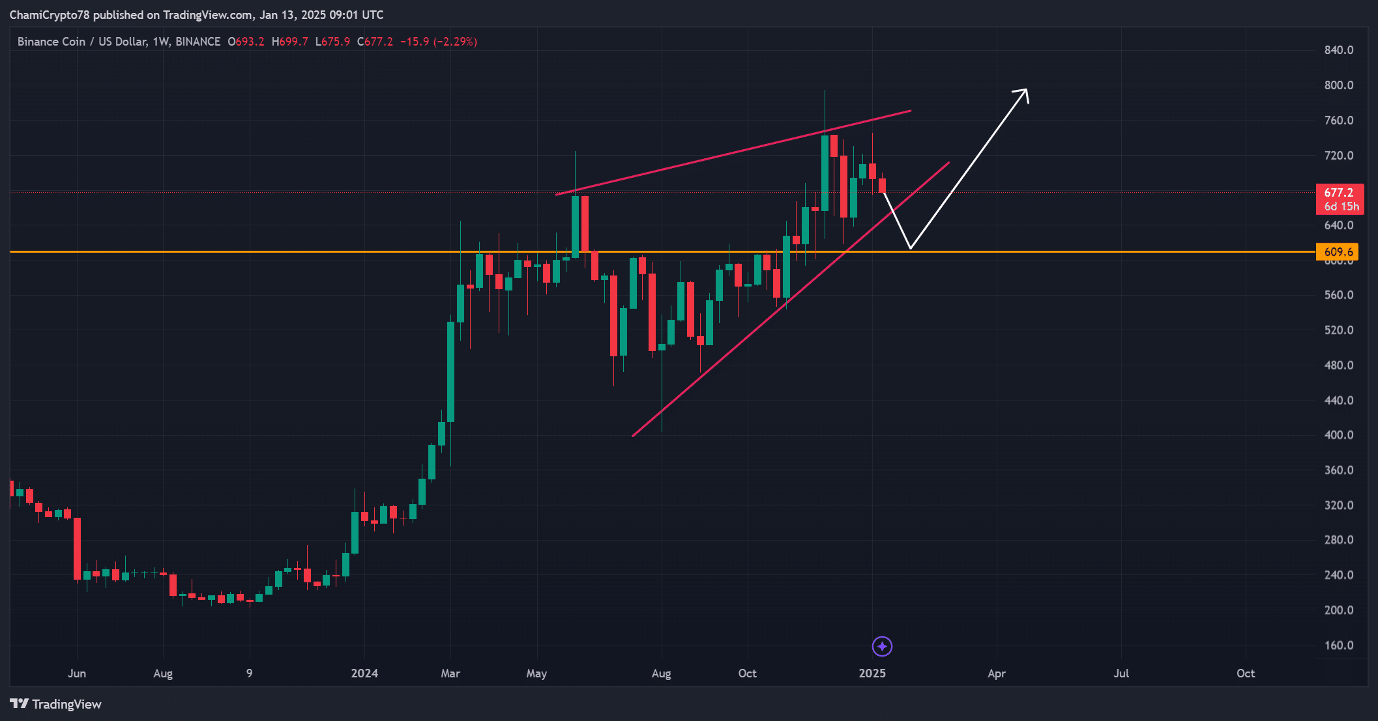
Task: Click the 360.0 price axis label
Action: [x=1339, y=470]
